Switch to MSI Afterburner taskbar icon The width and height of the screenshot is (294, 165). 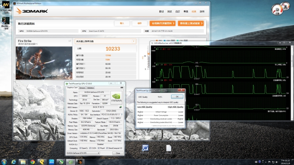61,162
